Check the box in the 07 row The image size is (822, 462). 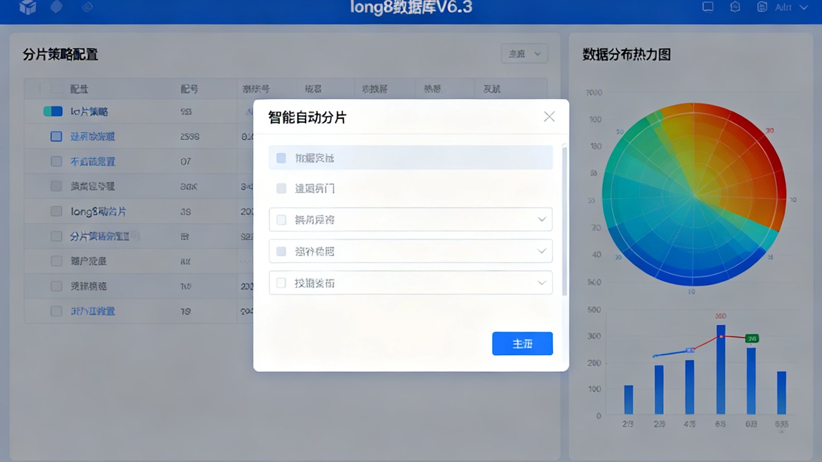pos(56,161)
